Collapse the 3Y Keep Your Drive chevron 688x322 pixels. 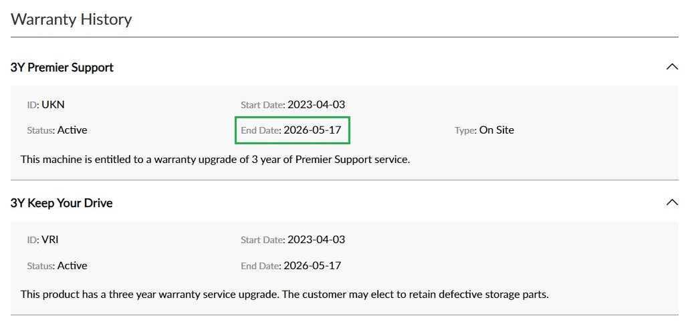tap(672, 202)
